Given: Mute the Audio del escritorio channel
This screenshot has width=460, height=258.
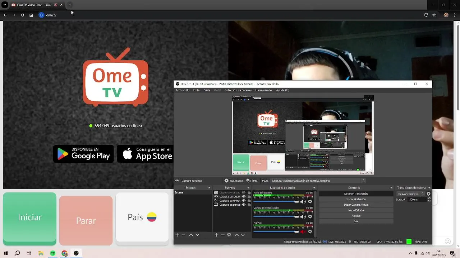Looking at the screenshot, I should click(303, 202).
